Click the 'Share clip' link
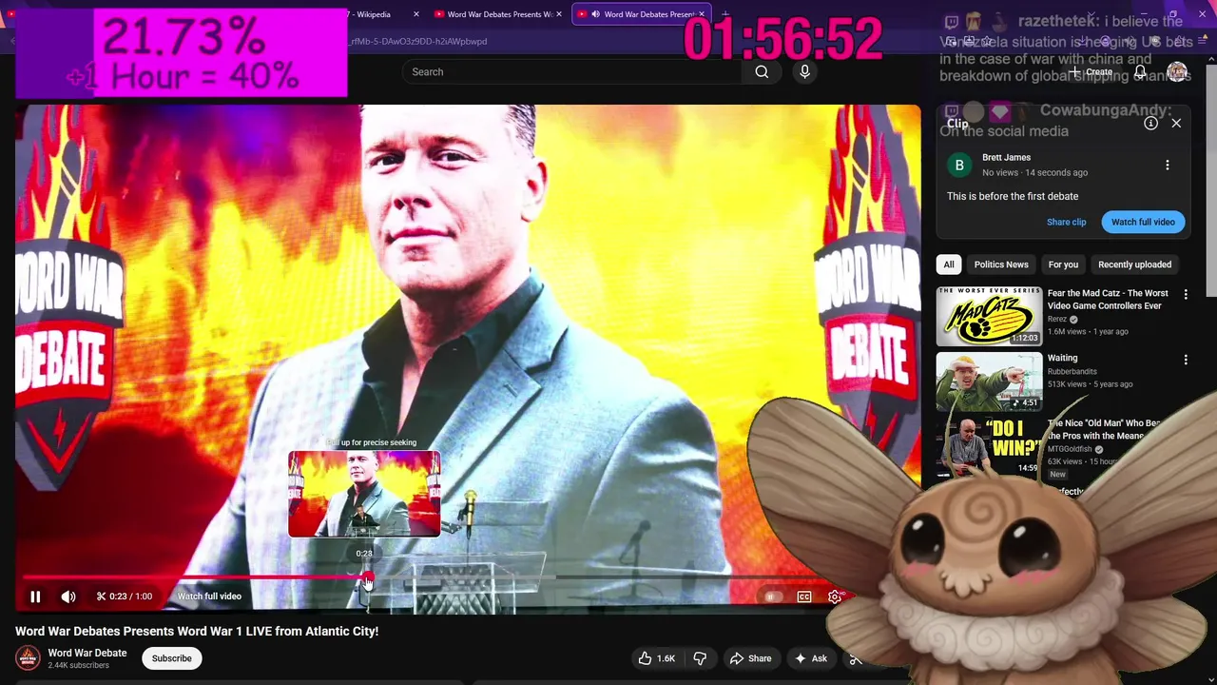The height and width of the screenshot is (685, 1217). [x=1066, y=222]
